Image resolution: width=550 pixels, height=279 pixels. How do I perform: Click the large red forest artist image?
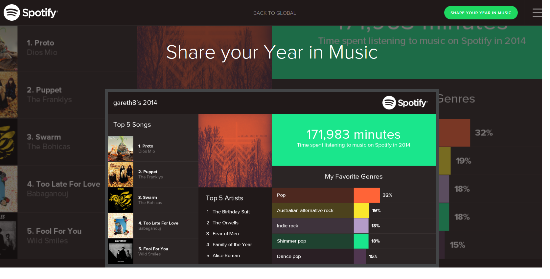(235, 151)
